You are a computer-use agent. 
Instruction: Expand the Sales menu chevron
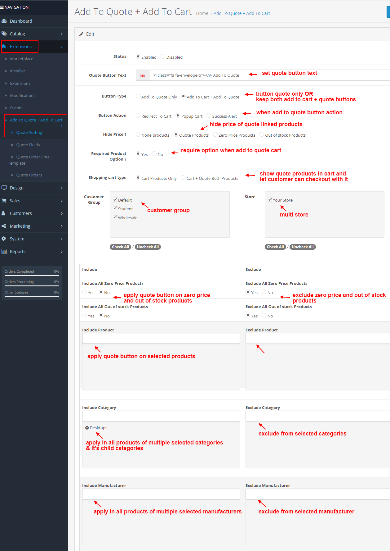click(x=62, y=201)
